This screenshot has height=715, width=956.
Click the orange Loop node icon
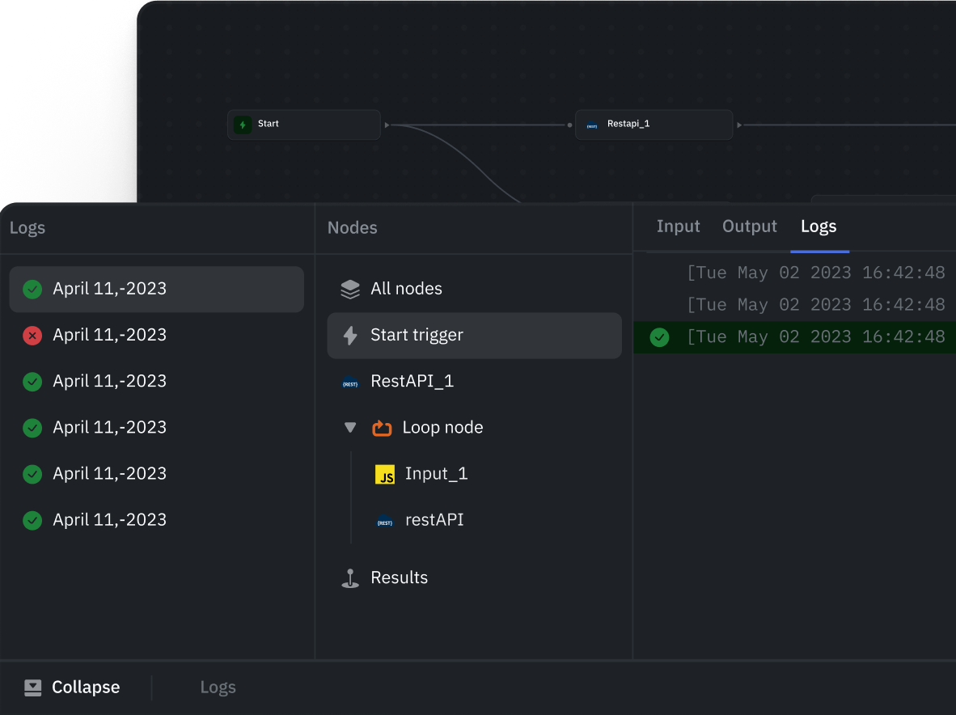pyautogui.click(x=382, y=428)
